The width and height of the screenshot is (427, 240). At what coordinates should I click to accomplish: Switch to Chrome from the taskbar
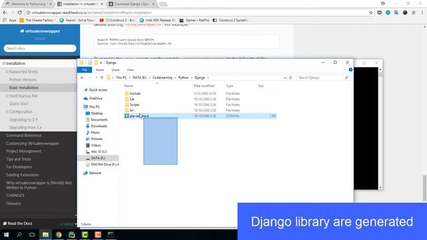click(x=59, y=235)
